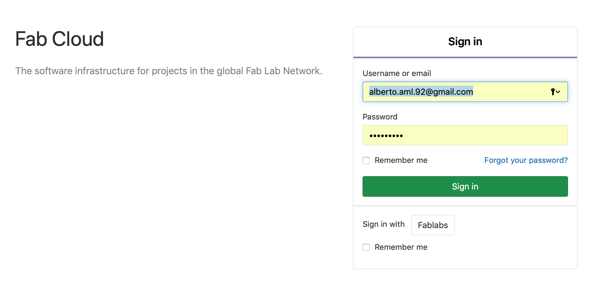Select the Sign in tab header
Image resolution: width=594 pixels, height=286 pixels.
tap(465, 42)
